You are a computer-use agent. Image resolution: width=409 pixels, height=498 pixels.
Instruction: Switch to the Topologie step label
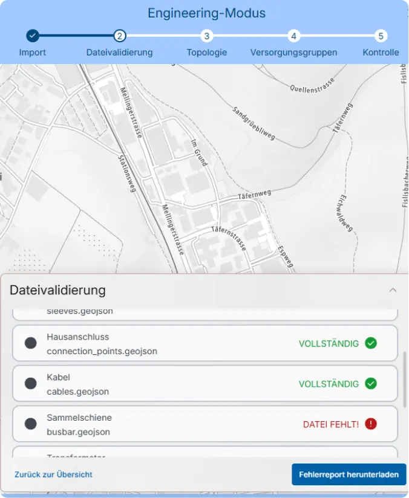point(207,53)
